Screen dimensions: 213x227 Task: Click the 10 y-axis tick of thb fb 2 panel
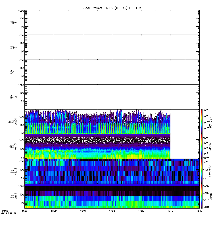[23, 101]
